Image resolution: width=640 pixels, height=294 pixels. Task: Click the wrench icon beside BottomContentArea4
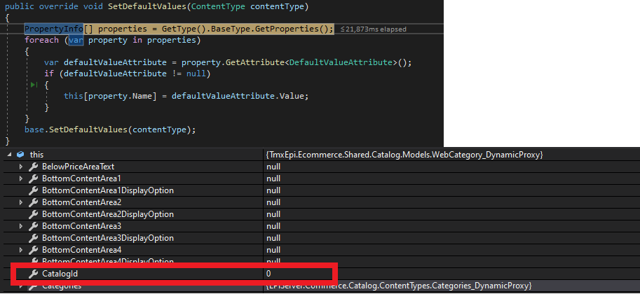33,250
